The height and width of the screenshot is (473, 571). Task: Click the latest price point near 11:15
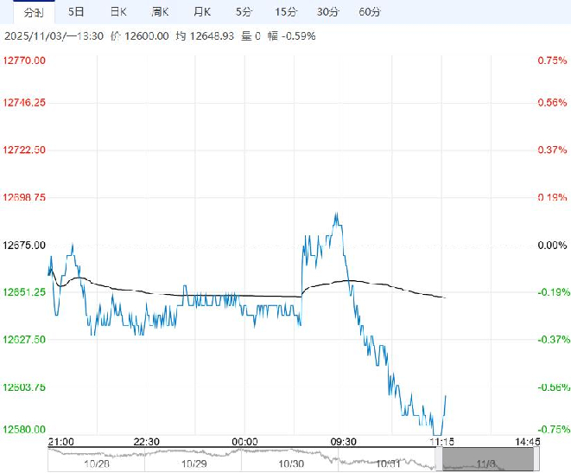click(x=446, y=396)
